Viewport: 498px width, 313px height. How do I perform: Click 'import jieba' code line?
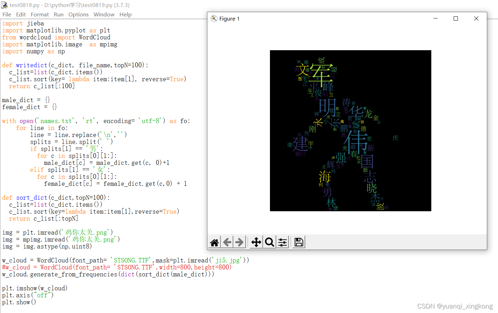23,23
